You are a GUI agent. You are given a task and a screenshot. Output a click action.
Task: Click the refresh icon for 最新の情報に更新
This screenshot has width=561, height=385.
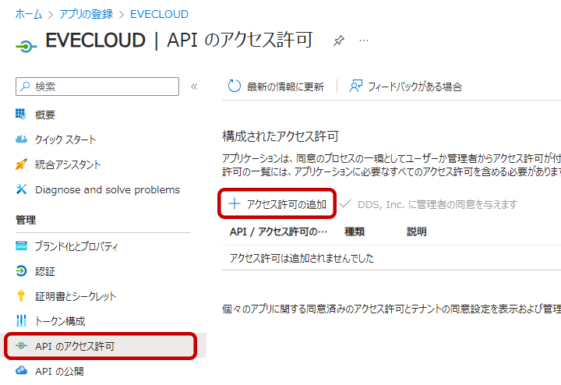click(234, 87)
